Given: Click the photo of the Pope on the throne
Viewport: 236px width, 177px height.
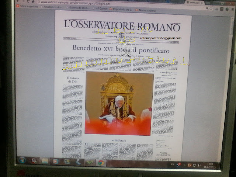Looking at the screenshot, I should [x=119, y=104].
